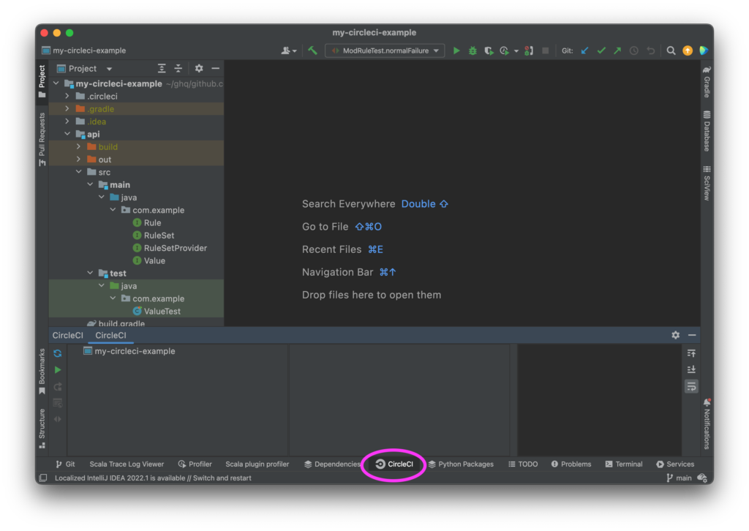Expand the .circleci folder
749x531 pixels.
click(x=67, y=96)
